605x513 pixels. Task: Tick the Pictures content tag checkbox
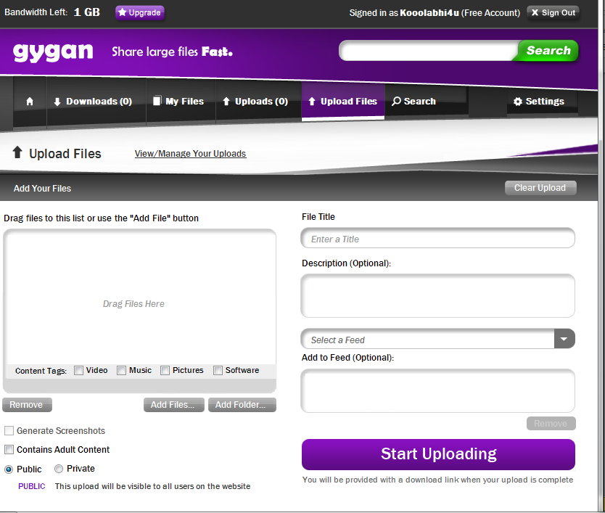165,371
